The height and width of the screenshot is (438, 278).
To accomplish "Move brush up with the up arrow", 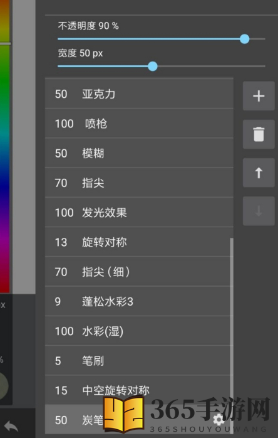I will (259, 173).
